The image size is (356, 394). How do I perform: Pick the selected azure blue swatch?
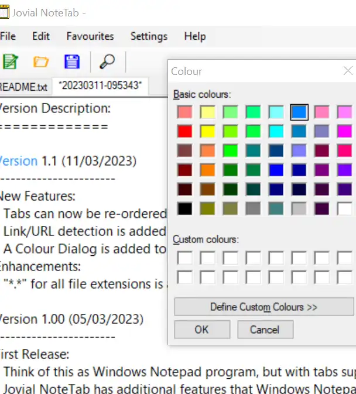pyautogui.click(x=299, y=112)
